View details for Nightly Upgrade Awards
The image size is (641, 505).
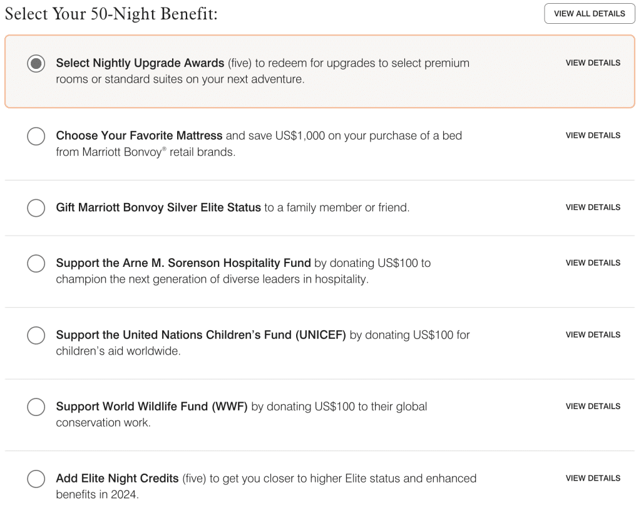coord(593,63)
